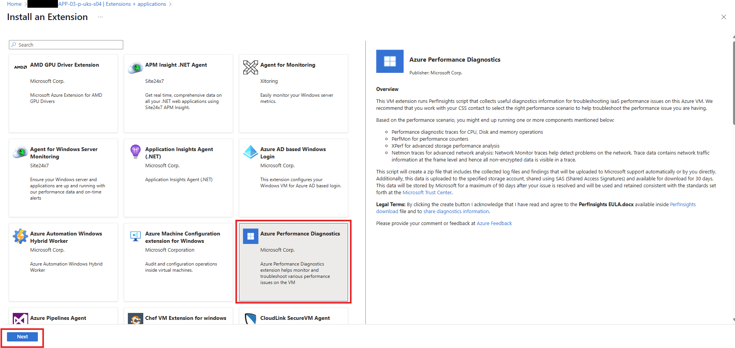Open the ellipsis menu beside Install an Extension
The image size is (735, 348).
[100, 17]
